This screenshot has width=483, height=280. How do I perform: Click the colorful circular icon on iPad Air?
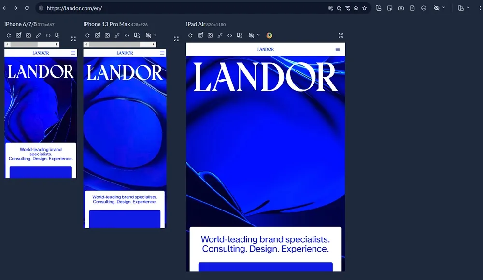click(x=269, y=35)
